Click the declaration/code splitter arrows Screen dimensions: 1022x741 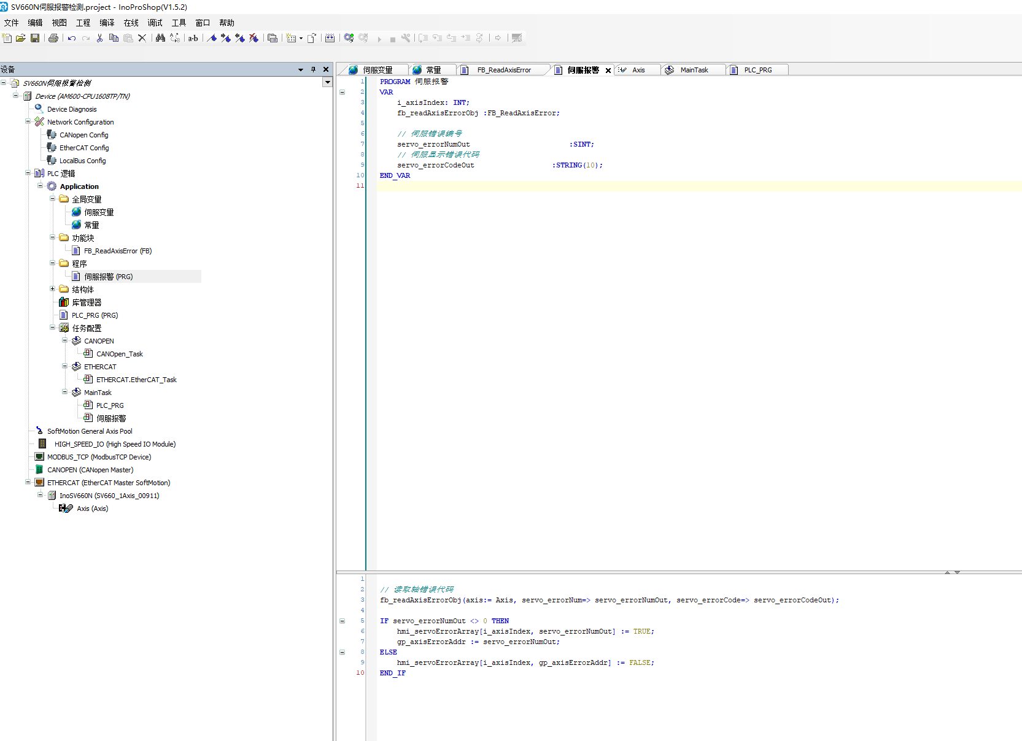click(x=952, y=572)
